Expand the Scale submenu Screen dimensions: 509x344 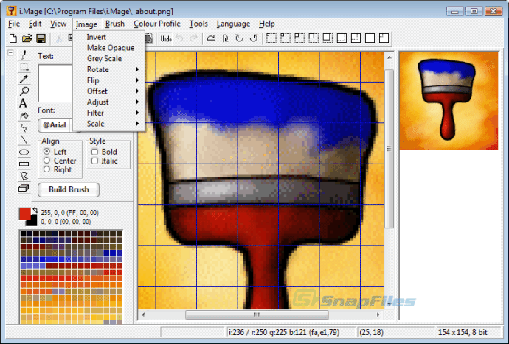108,124
